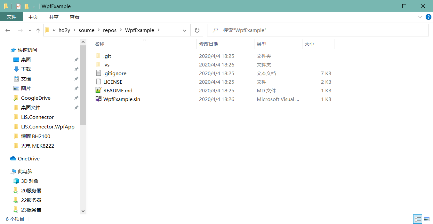Open the 主页 ribbon tab

point(33,17)
